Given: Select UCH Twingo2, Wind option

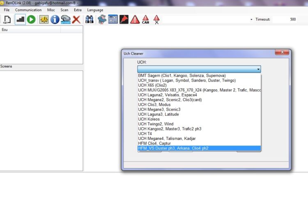Looking at the screenshot, I should (199, 124).
